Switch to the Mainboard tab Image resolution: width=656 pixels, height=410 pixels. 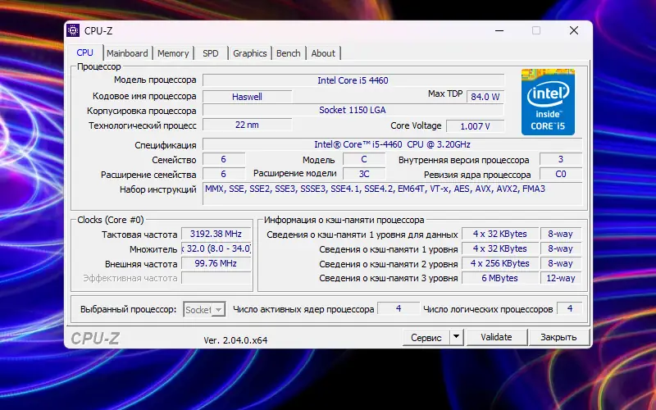coord(127,53)
